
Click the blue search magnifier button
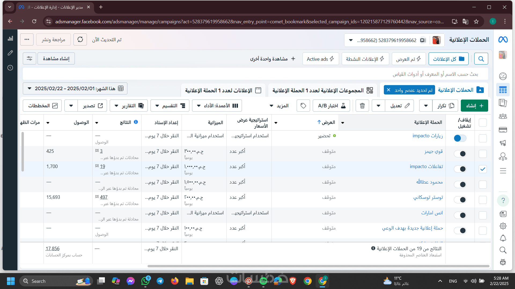[x=481, y=59]
